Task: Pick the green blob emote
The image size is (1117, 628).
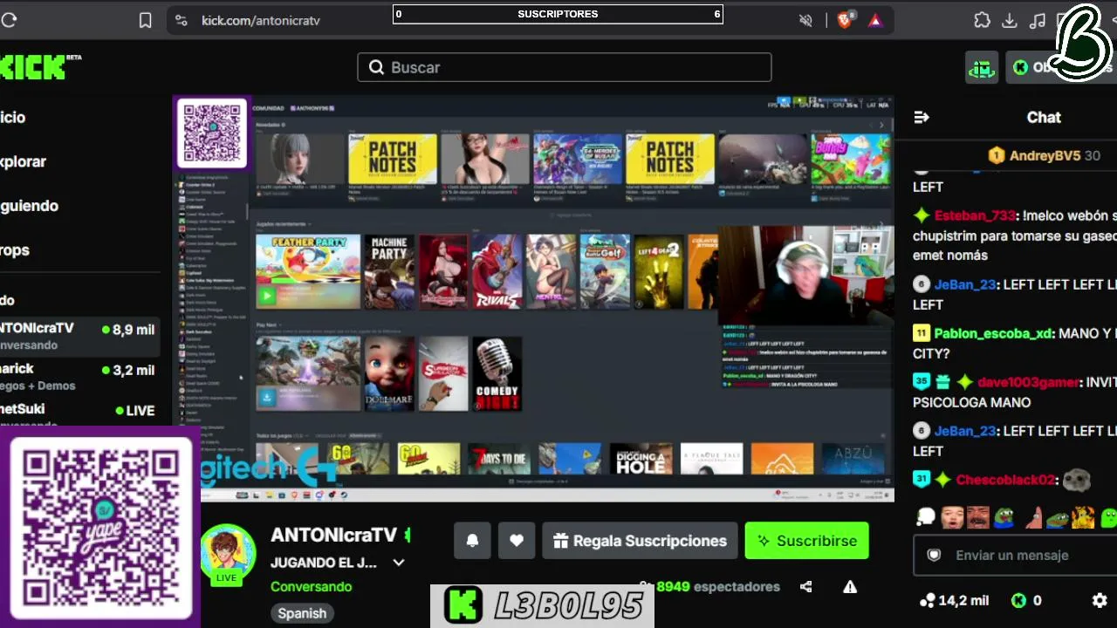Action: tap(1108, 517)
